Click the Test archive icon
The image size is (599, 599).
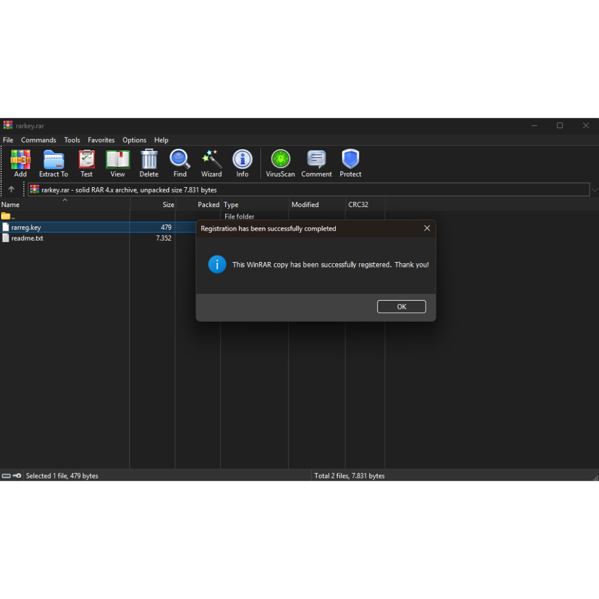pyautogui.click(x=87, y=159)
